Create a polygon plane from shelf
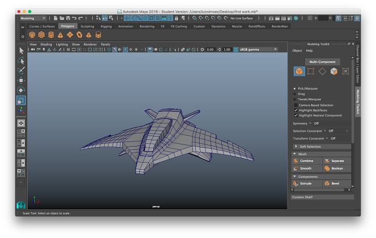376x238 pixels. point(70,35)
